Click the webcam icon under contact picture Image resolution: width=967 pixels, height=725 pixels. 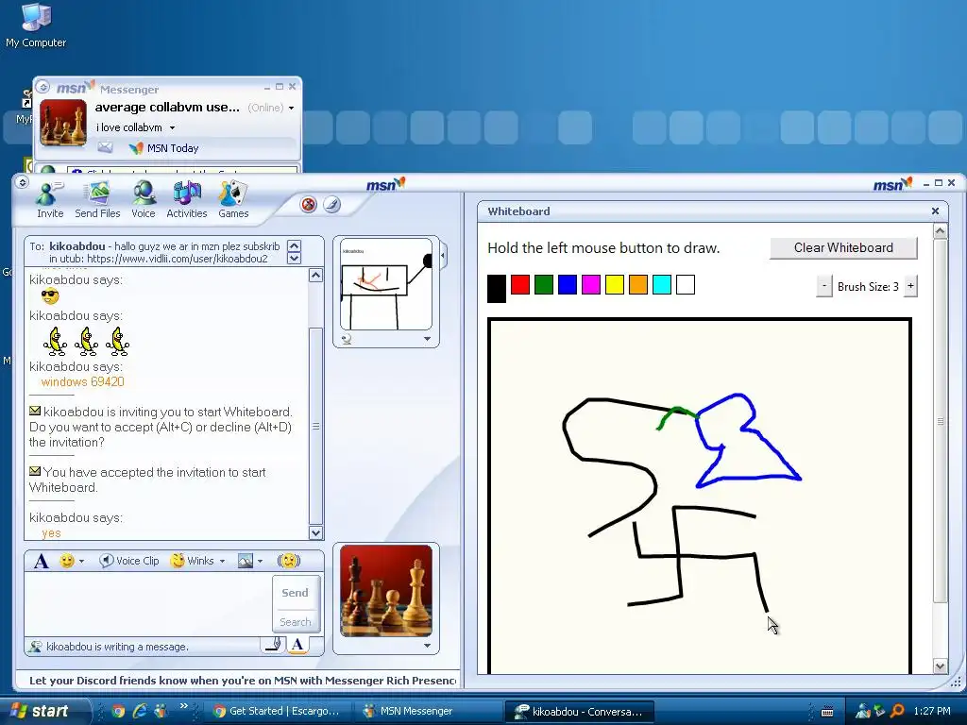click(347, 339)
